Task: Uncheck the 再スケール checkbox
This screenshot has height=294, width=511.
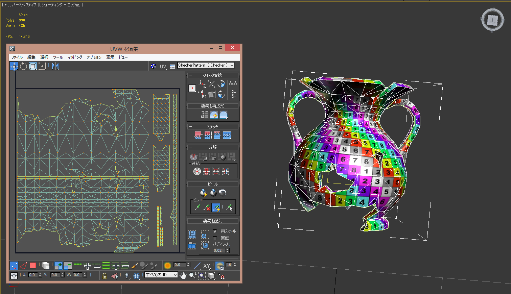Action: point(215,231)
